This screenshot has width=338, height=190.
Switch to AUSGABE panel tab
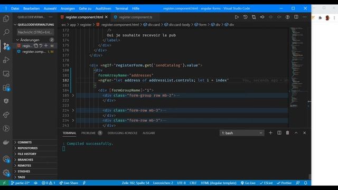pyautogui.click(x=149, y=133)
